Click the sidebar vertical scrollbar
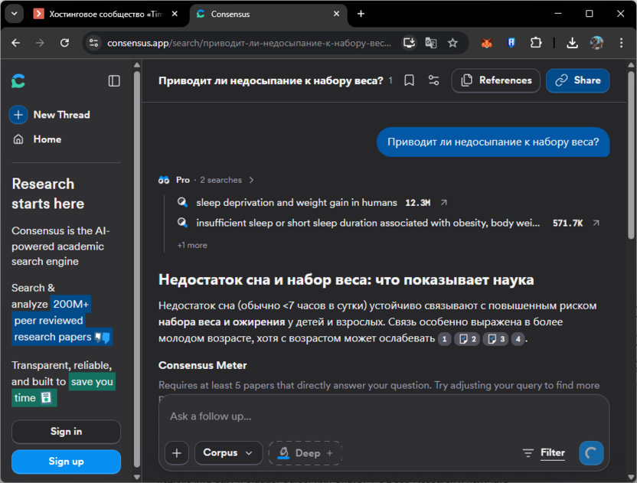The width and height of the screenshot is (637, 483). click(137, 270)
